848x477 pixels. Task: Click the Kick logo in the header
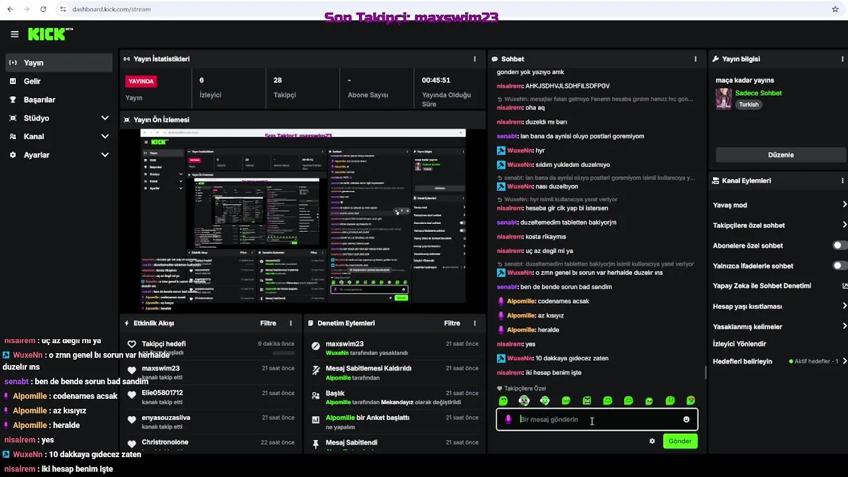click(x=49, y=34)
